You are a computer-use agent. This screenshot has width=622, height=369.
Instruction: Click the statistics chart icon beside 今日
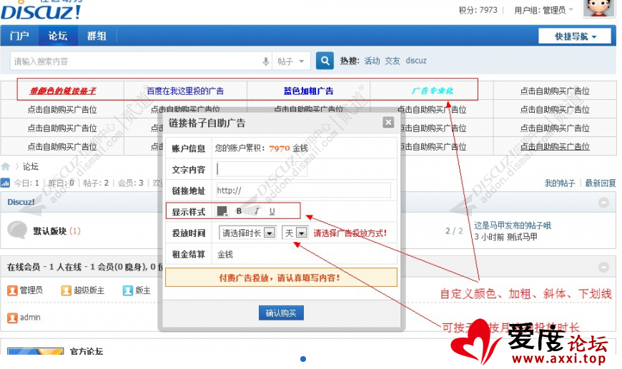pos(5,183)
